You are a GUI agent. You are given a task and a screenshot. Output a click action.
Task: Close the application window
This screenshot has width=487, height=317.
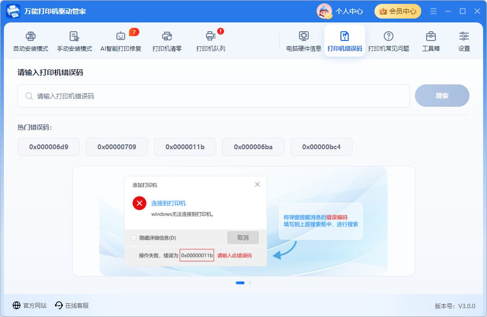click(477, 11)
